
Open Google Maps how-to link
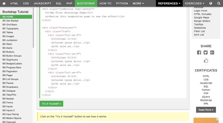point(202,17)
